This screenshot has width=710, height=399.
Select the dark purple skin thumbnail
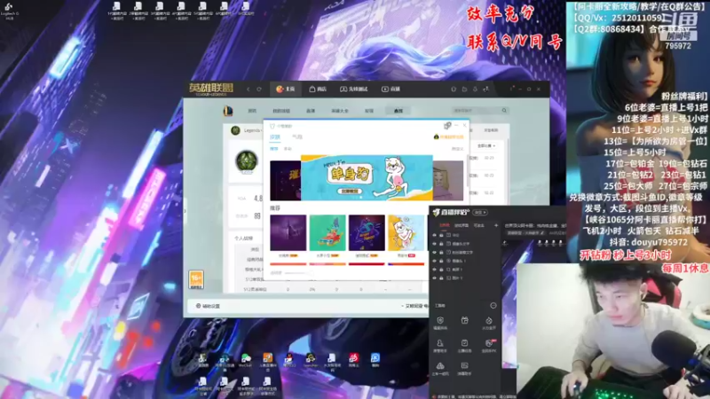(288, 232)
